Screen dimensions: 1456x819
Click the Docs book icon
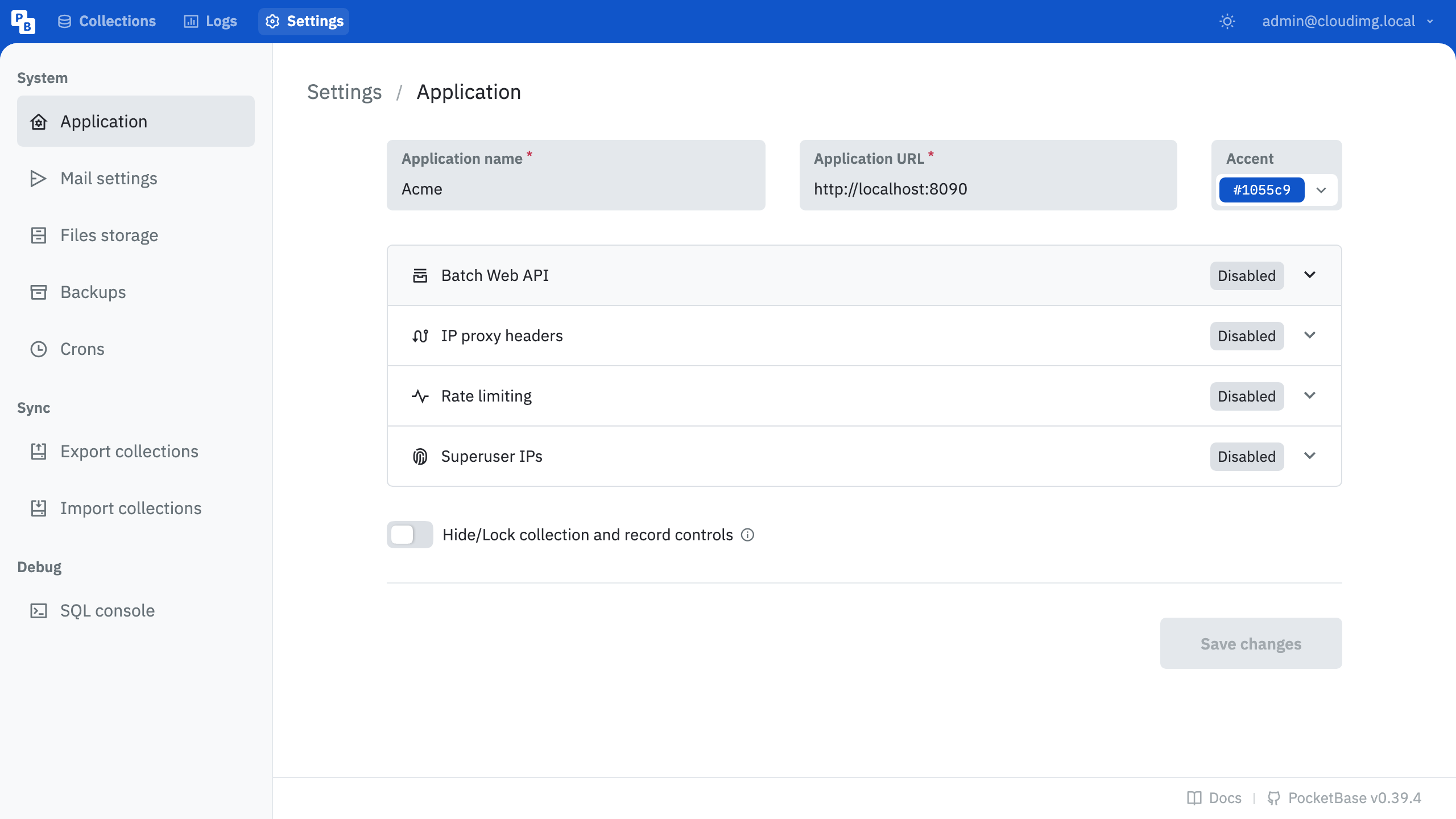pos(1194,799)
